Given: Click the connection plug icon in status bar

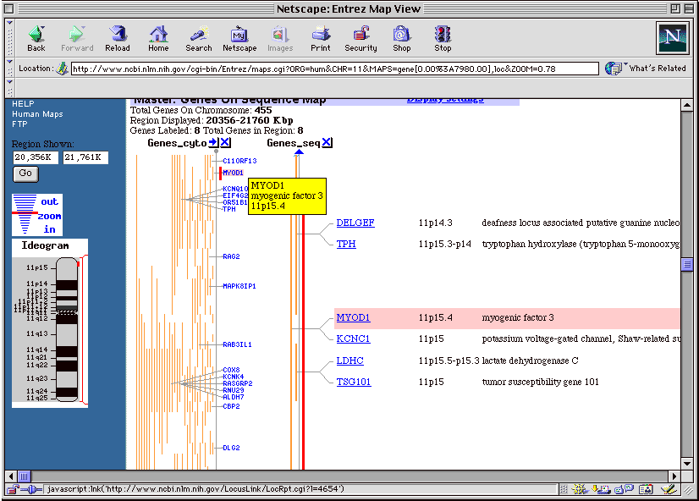Looking at the screenshot, I should [31, 489].
